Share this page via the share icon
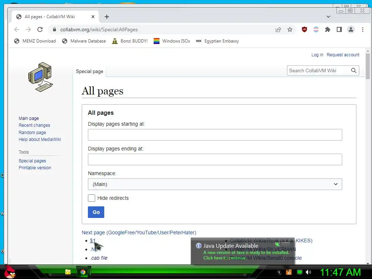372x279 pixels. [278, 29]
